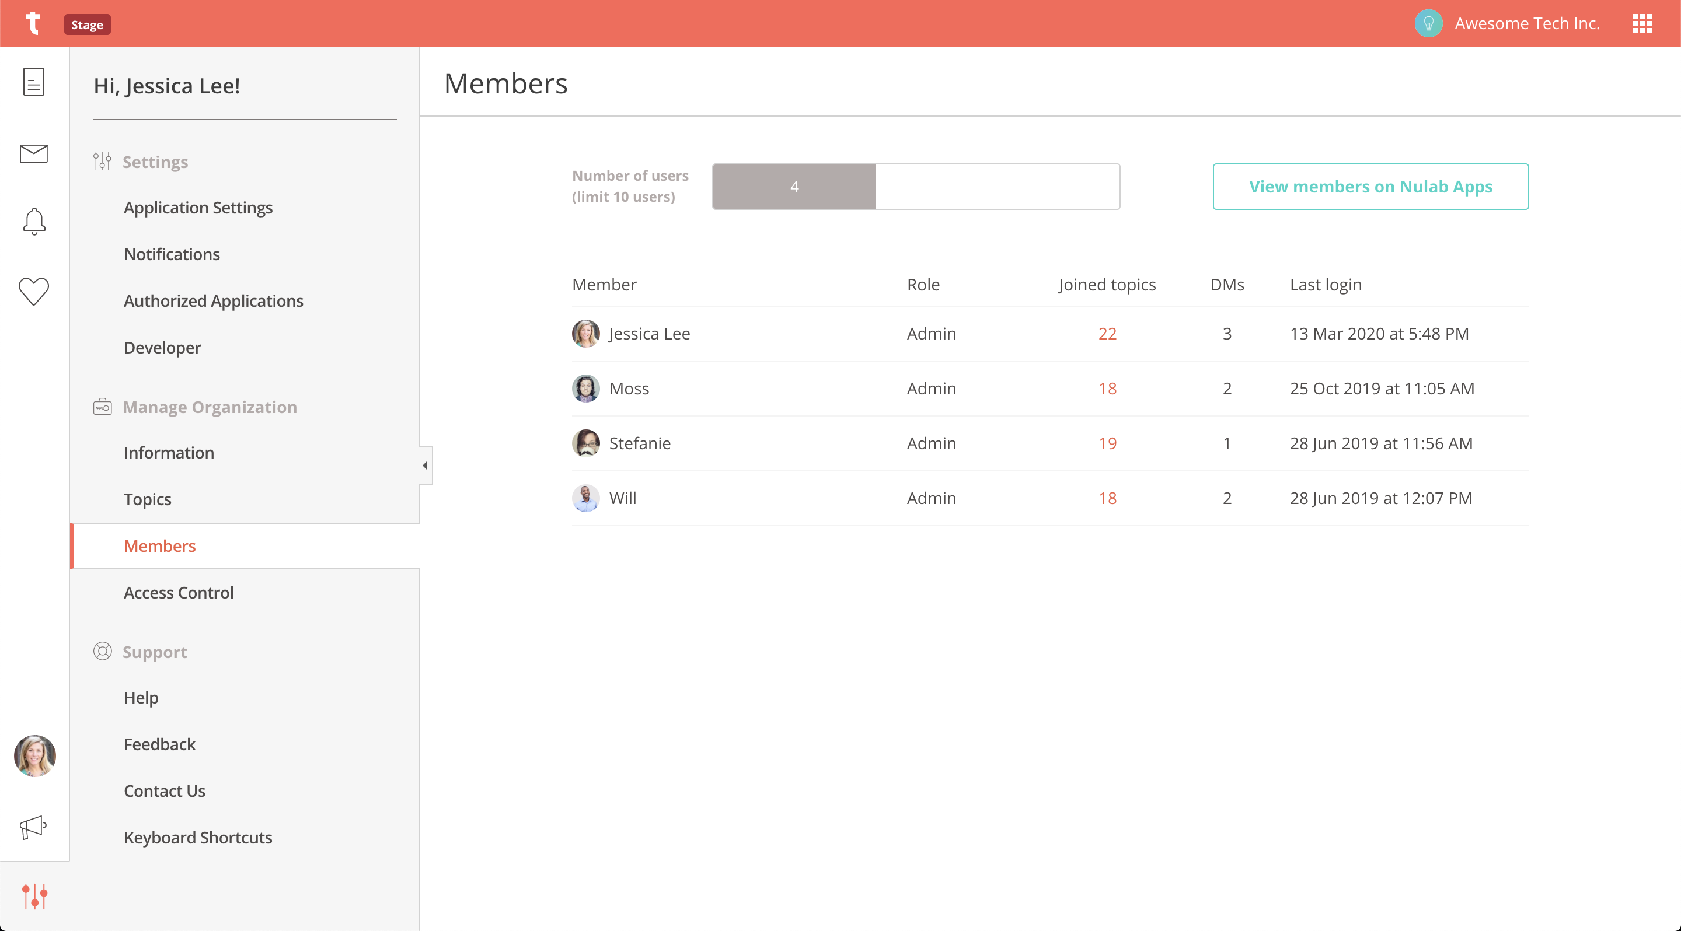The image size is (1681, 931).
Task: Click Stefanie's joined topics count 19
Action: pos(1107,443)
